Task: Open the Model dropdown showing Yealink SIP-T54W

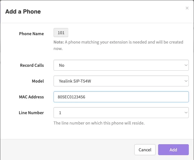Action: point(121,81)
